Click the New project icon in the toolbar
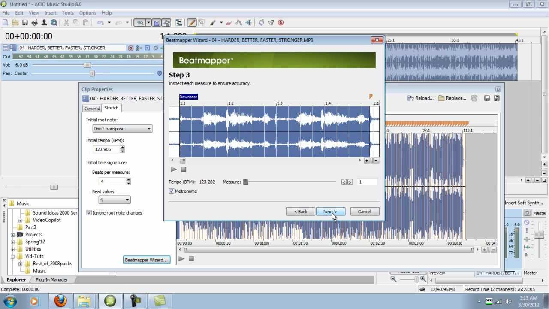Image resolution: width=549 pixels, height=309 pixels. 5,23
